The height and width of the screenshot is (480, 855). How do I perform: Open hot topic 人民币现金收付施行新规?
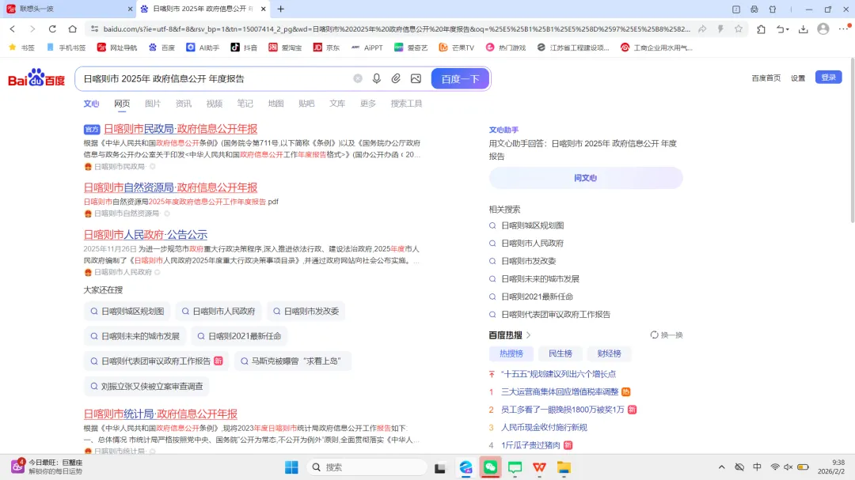(544, 427)
